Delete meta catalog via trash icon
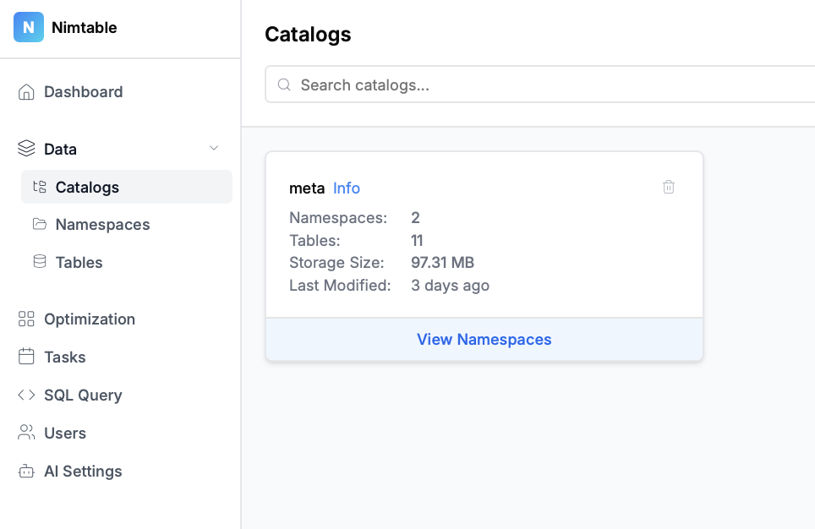 tap(669, 188)
